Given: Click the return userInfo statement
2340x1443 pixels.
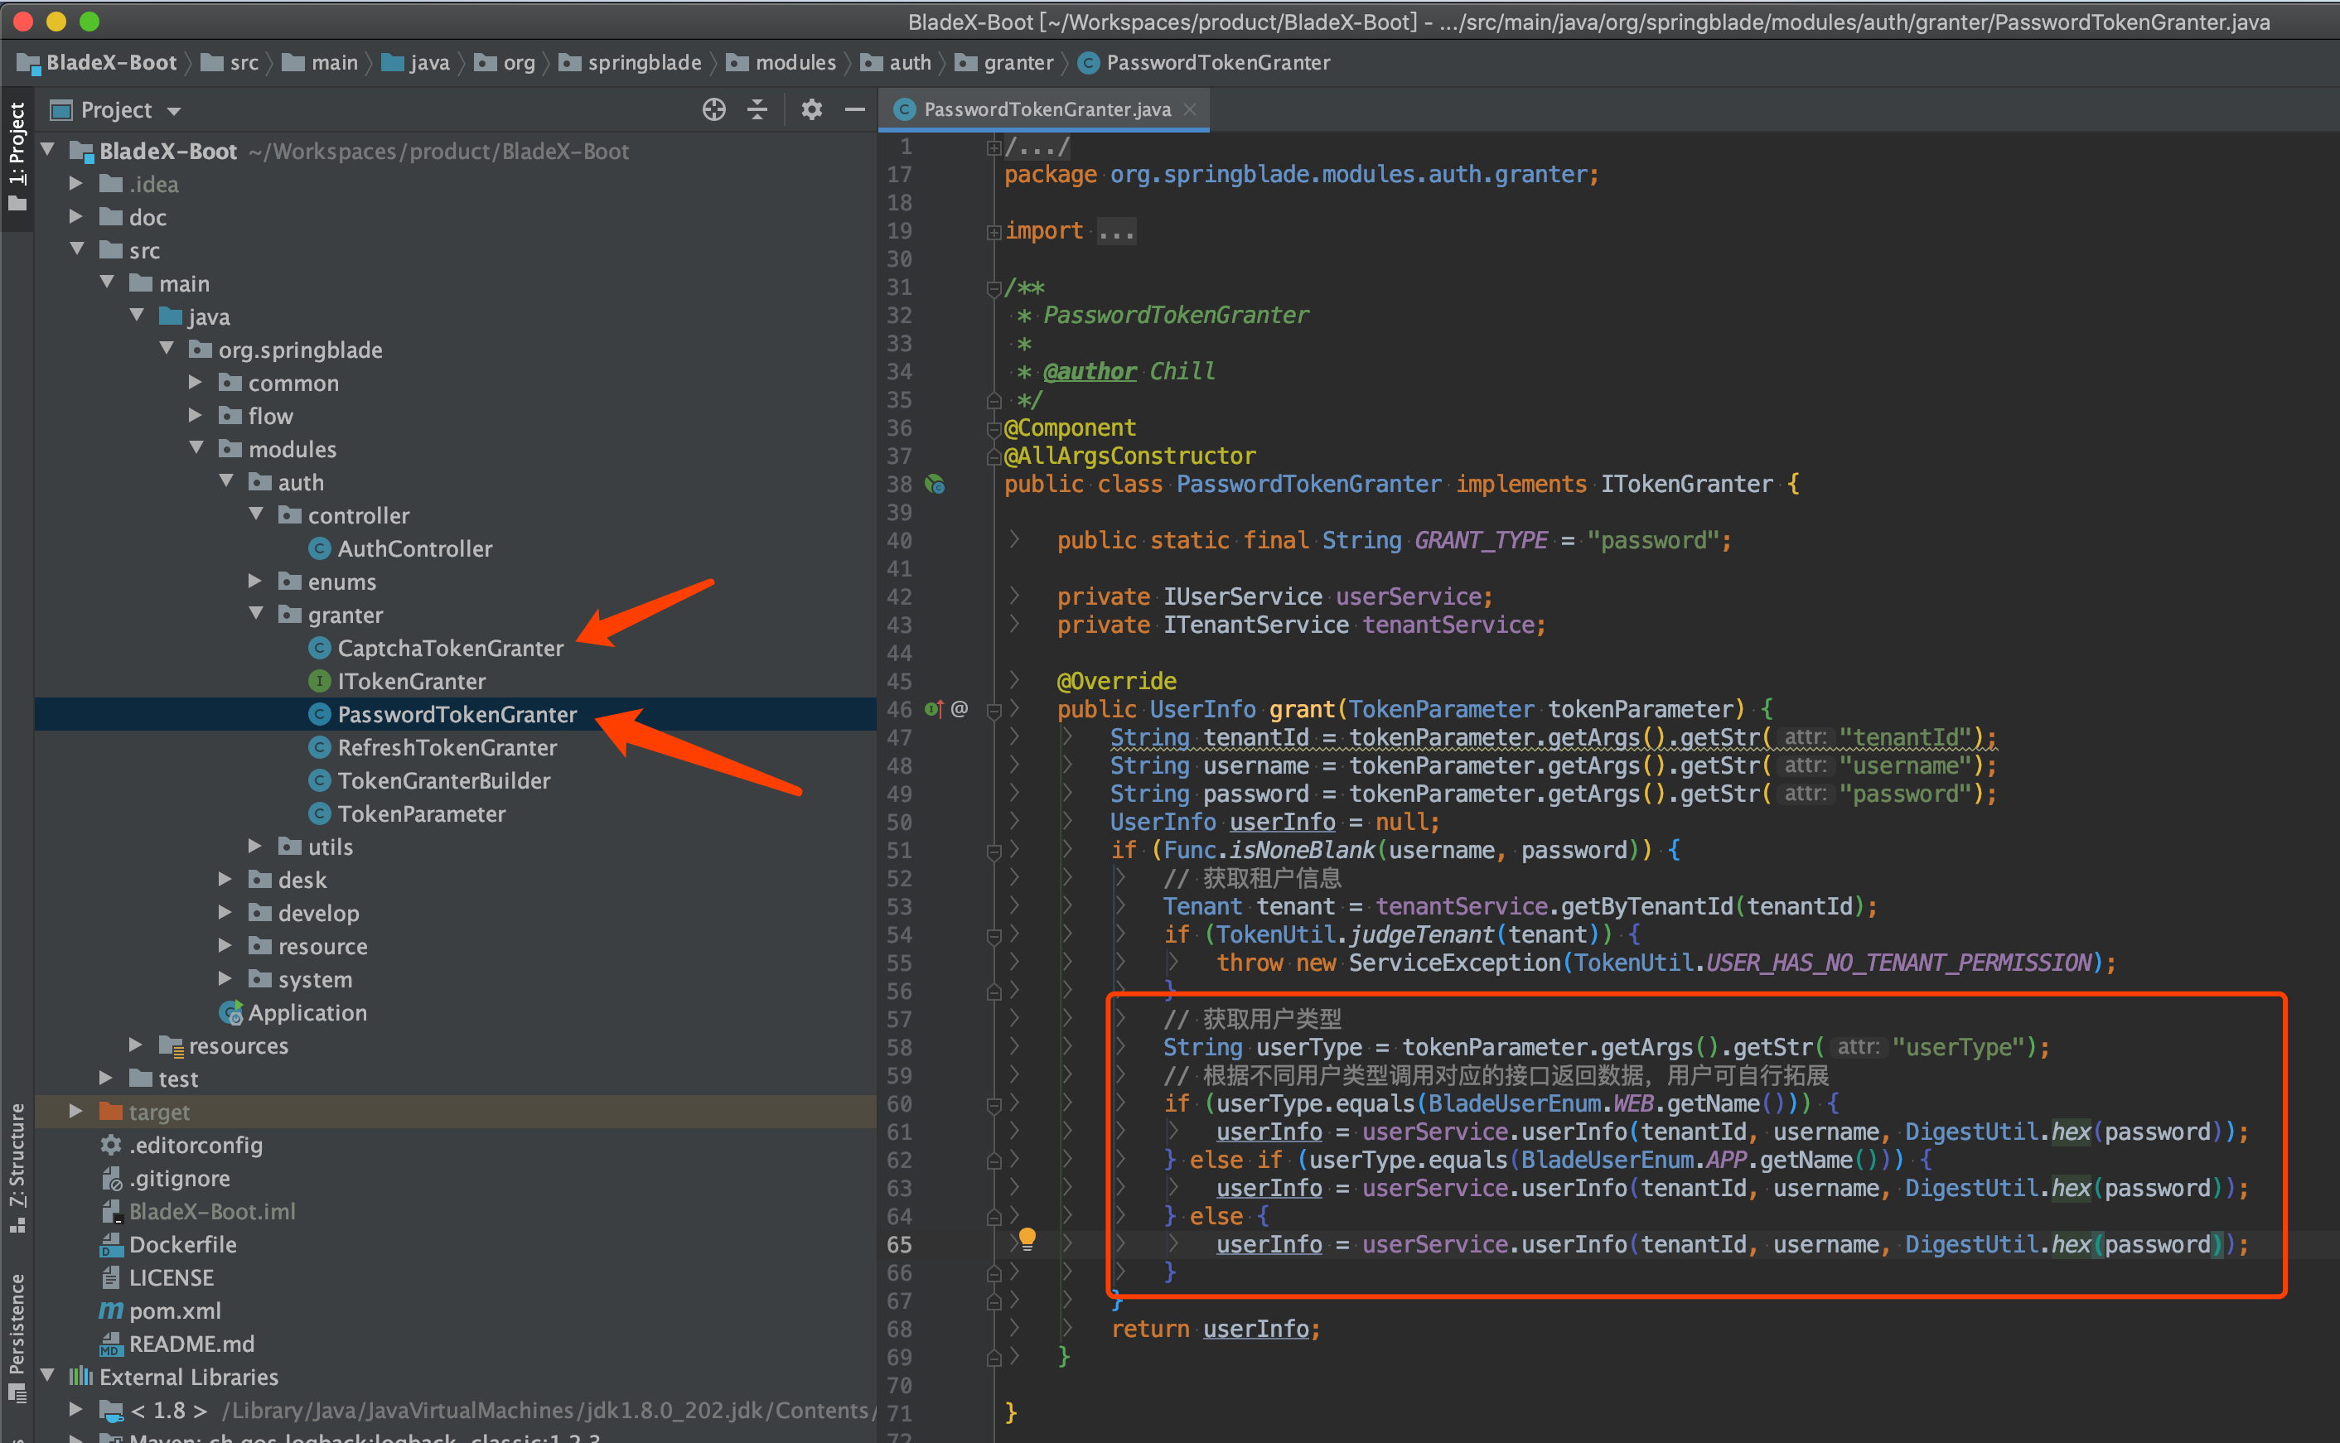Looking at the screenshot, I should point(1216,1330).
